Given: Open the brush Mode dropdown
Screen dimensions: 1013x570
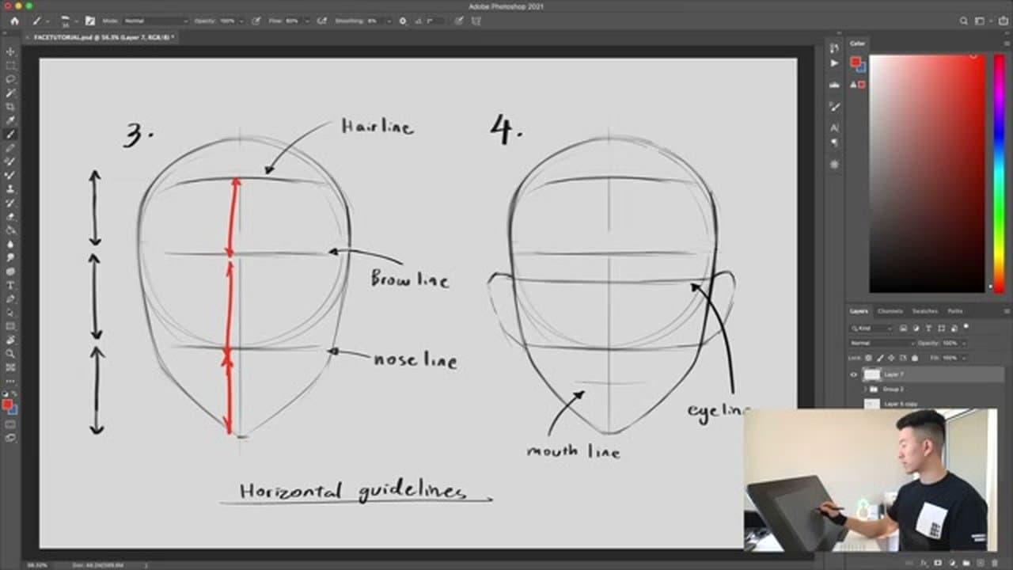Looking at the screenshot, I should click(156, 21).
